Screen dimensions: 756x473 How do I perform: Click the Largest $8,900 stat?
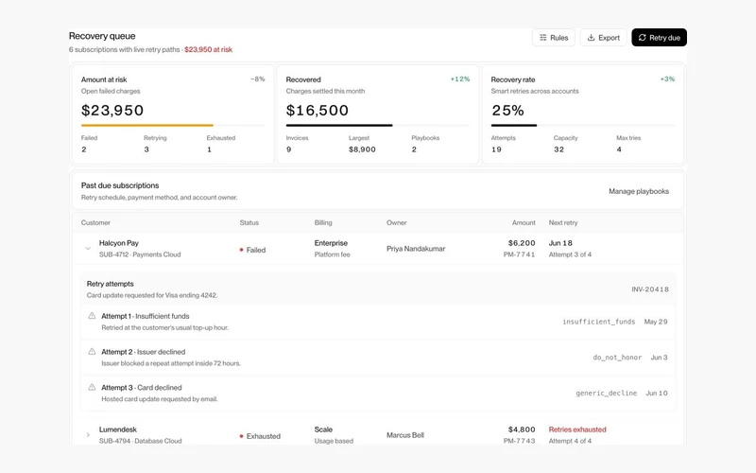(362, 144)
